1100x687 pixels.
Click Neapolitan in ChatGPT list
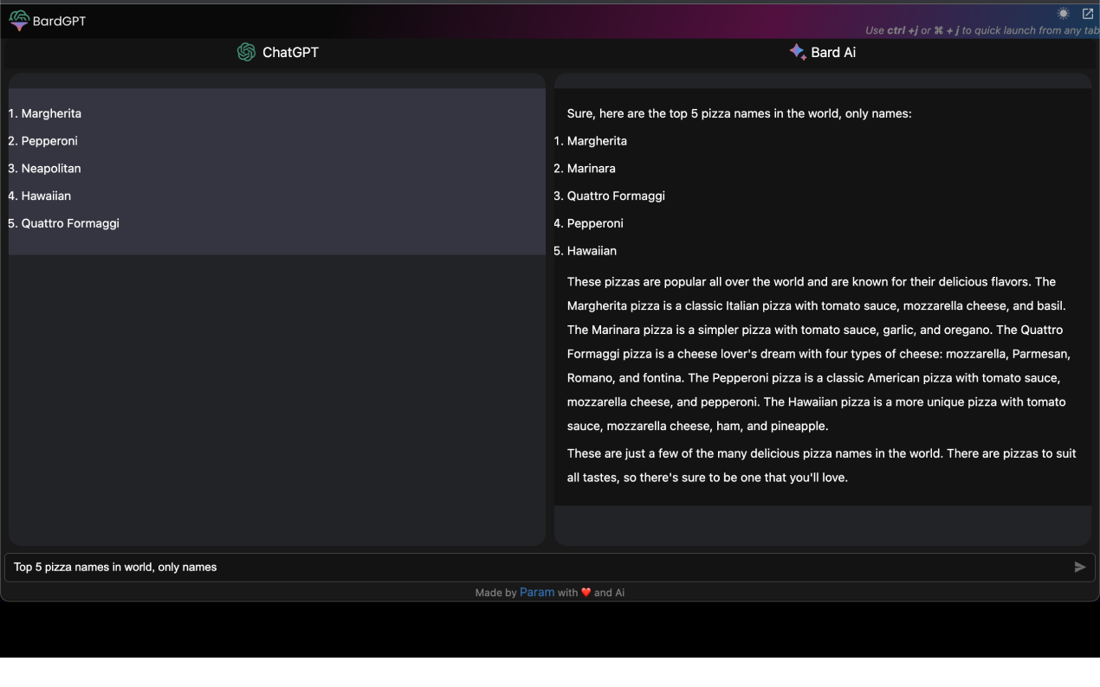[51, 169]
